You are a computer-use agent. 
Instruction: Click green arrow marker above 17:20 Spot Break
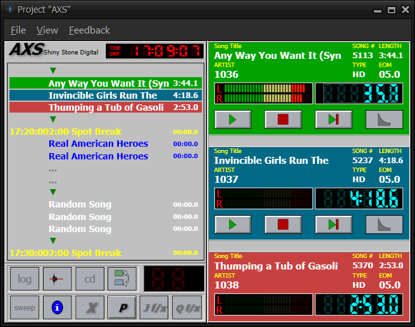53,120
